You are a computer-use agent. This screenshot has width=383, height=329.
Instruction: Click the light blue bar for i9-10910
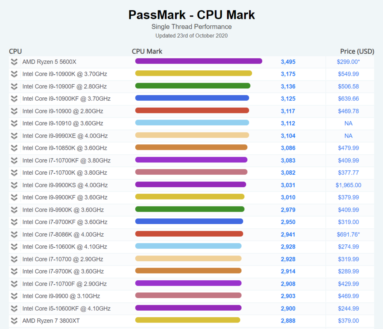coord(192,123)
